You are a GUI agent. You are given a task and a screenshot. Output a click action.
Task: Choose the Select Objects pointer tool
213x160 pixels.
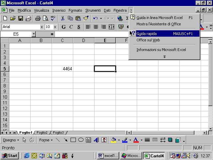[x=24, y=140]
